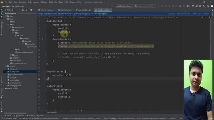The height and width of the screenshot is (120, 214).
Task: Open the device selector dropdown
Action: coord(145,6)
